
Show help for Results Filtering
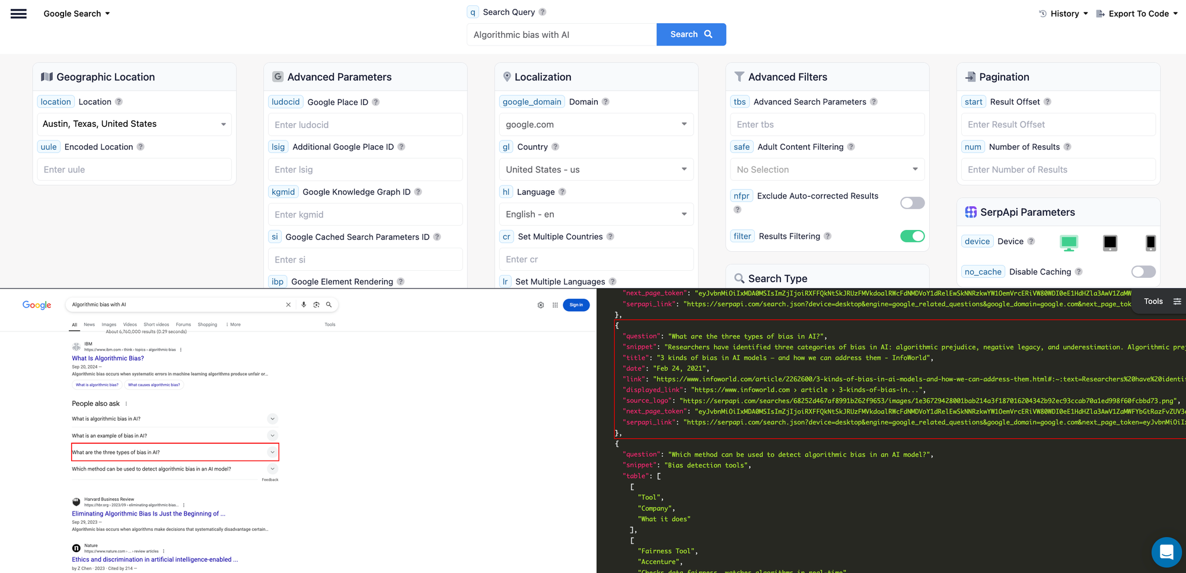(x=828, y=236)
